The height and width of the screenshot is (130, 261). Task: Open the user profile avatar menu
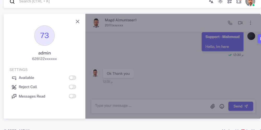pos(250,2)
